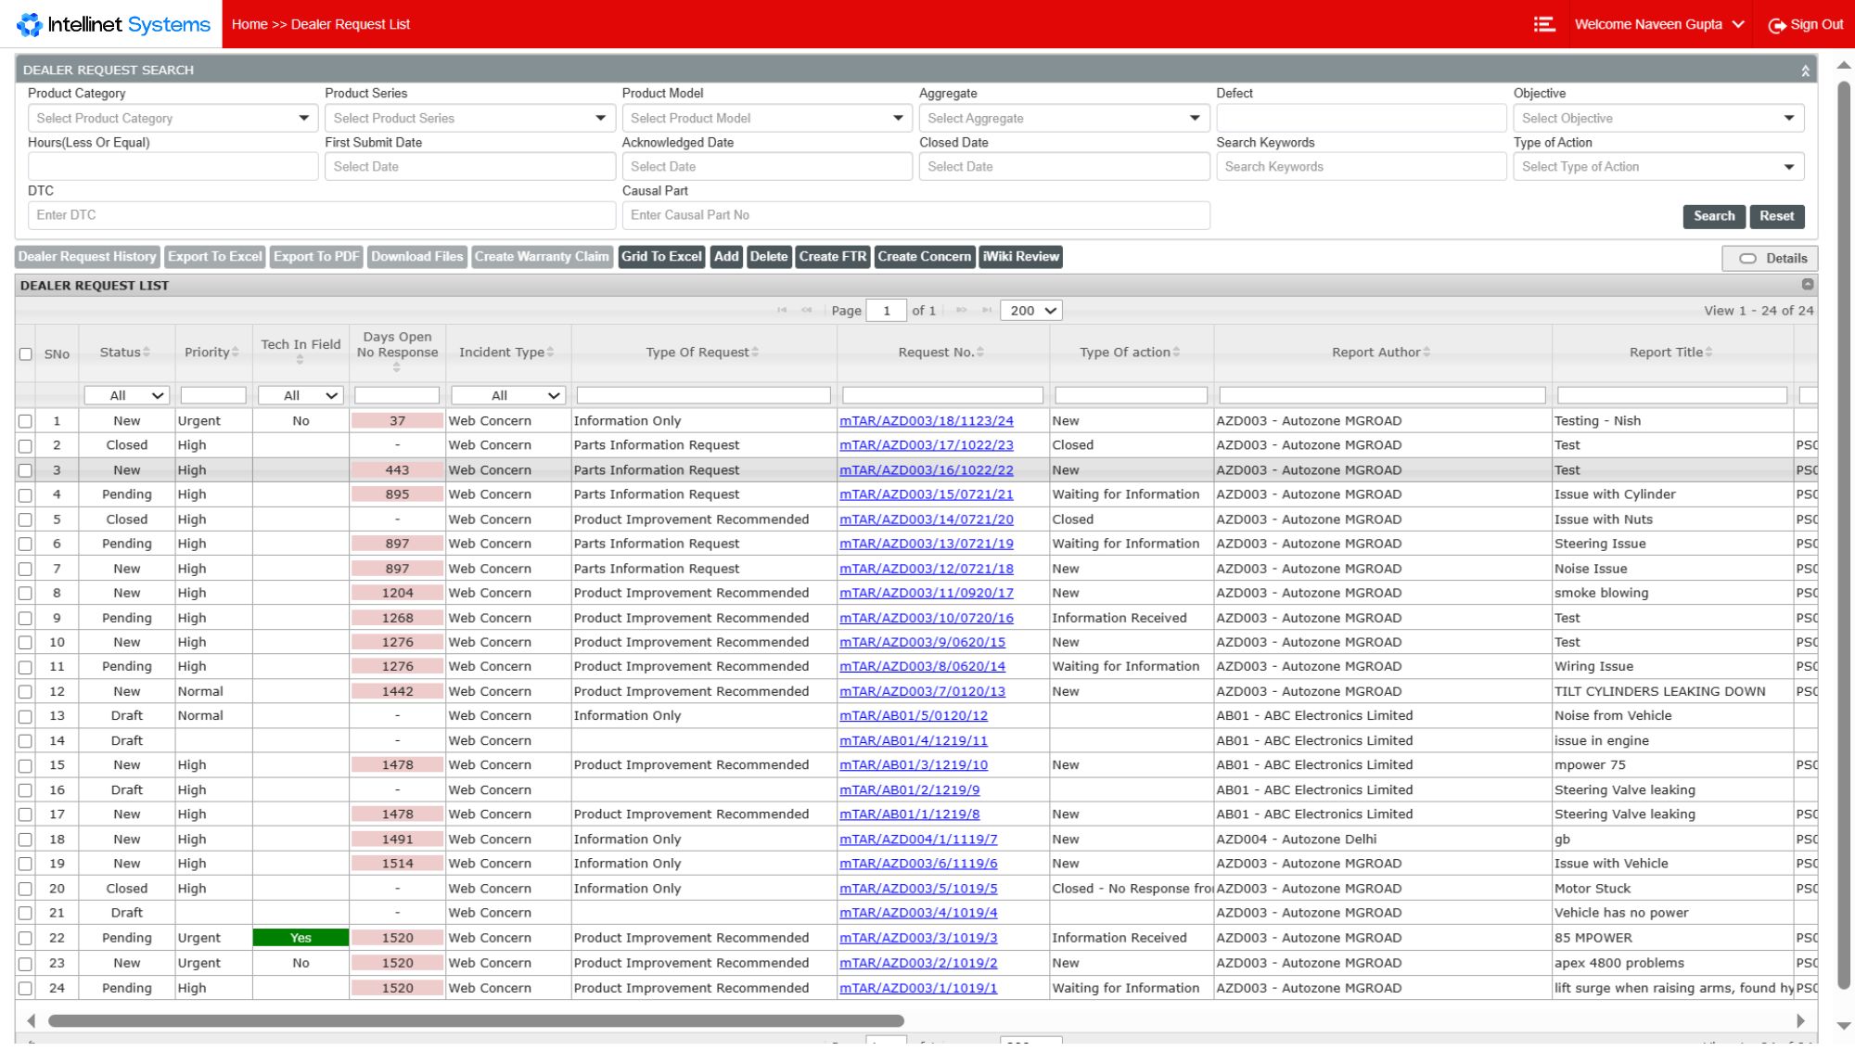Screen dimensions: 1855x1051
Task: Go to next page arrow icon
Action: pyautogui.click(x=961, y=311)
